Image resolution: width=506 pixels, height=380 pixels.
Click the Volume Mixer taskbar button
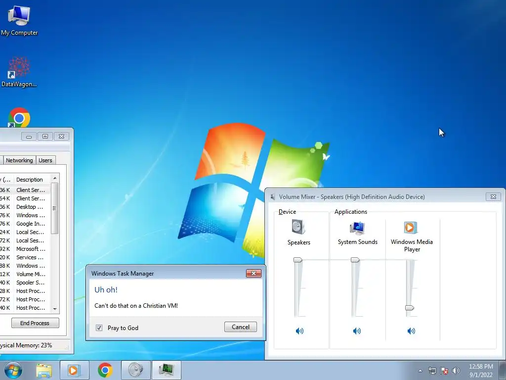coord(135,370)
